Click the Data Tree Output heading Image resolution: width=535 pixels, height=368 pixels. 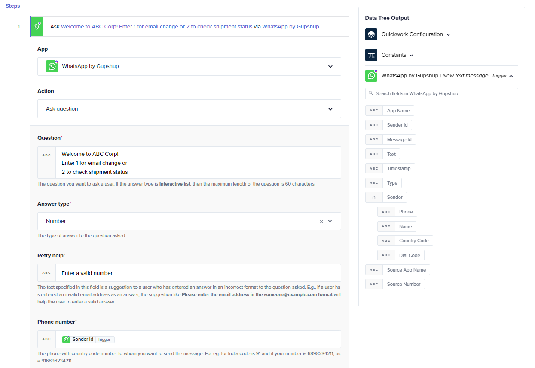point(387,18)
